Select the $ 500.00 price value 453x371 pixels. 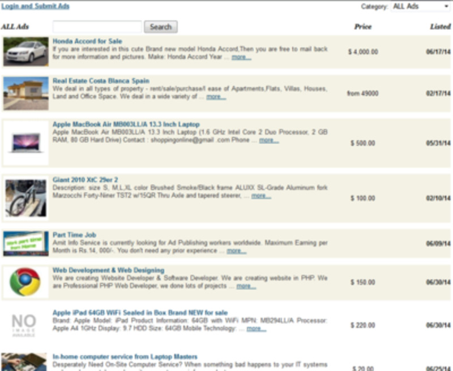click(363, 143)
